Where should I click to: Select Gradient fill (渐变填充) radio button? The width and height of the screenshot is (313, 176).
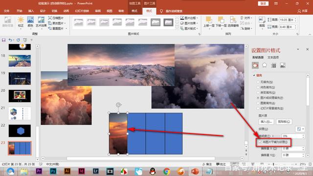tap(258, 92)
